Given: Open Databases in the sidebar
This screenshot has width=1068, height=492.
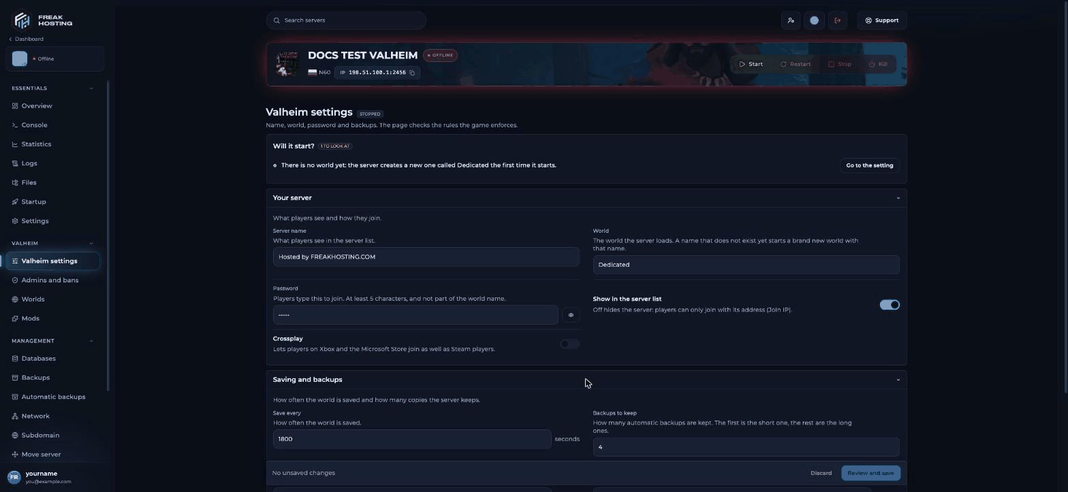Looking at the screenshot, I should click(x=52, y=359).
